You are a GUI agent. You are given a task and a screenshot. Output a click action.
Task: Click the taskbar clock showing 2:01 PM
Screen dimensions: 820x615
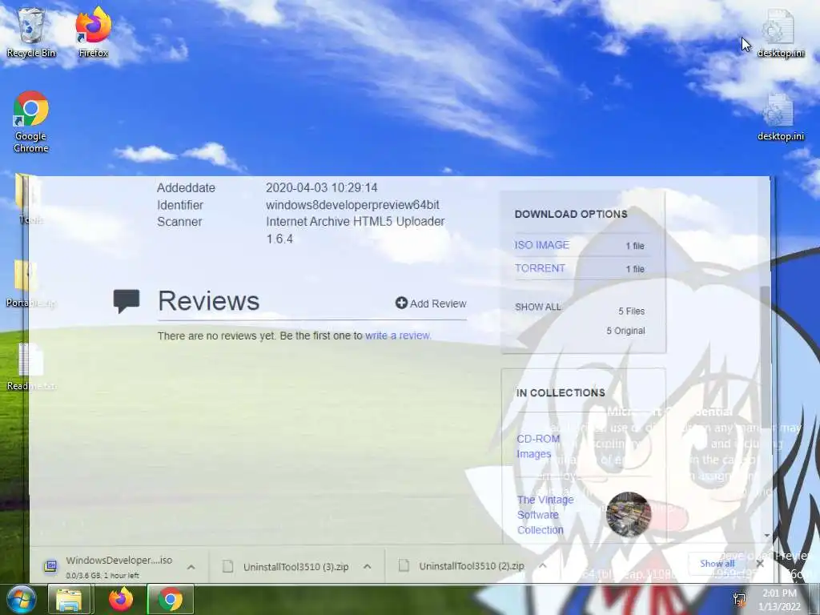point(779,600)
